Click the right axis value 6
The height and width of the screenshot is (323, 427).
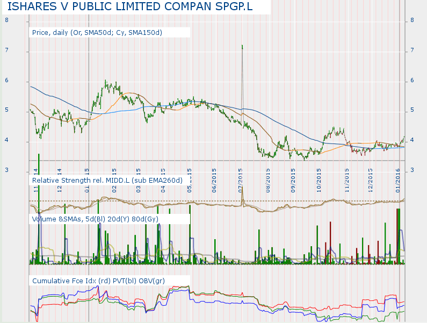point(412,80)
